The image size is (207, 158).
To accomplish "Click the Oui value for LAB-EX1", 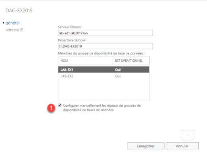I will pyautogui.click(x=118, y=70).
